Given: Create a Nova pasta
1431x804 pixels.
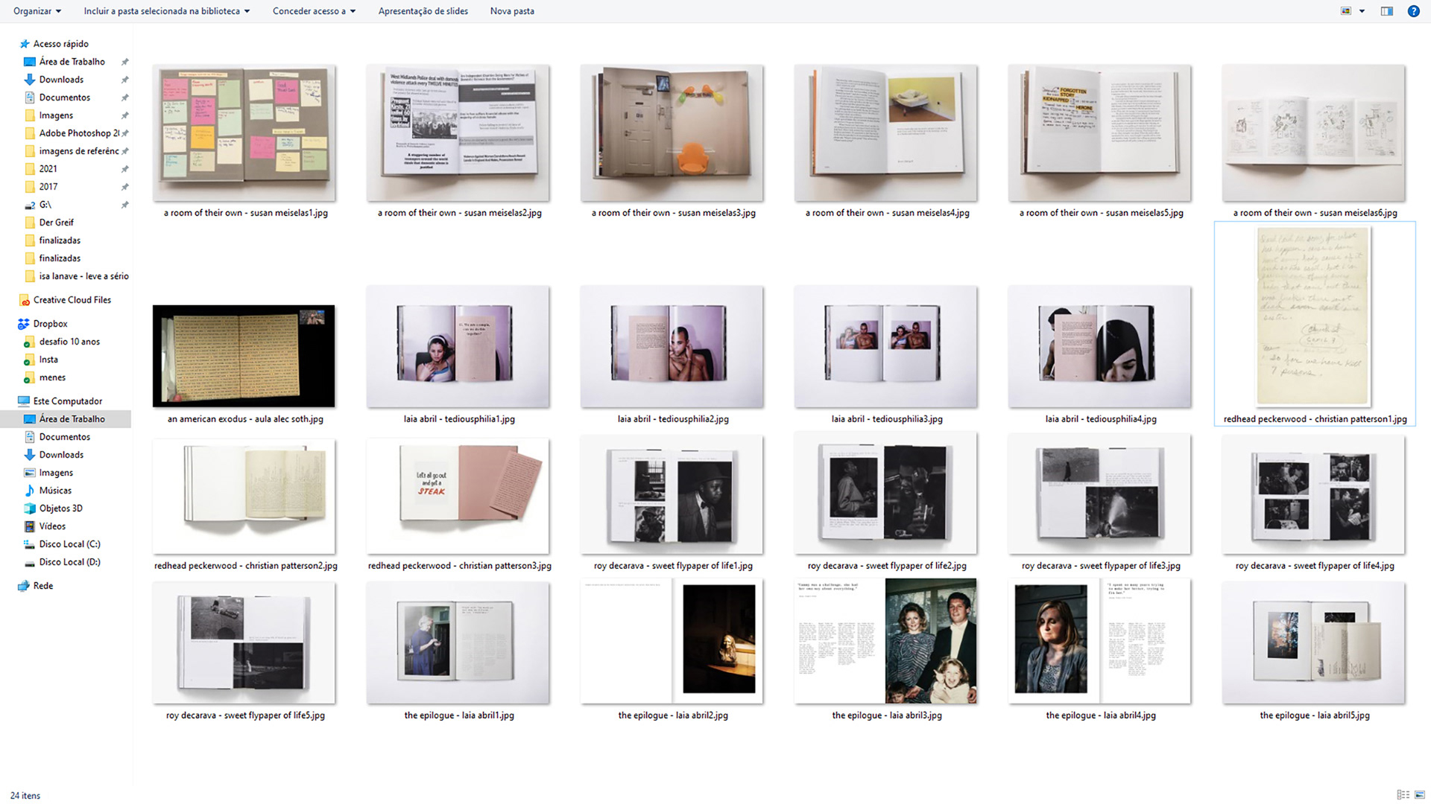Looking at the screenshot, I should click(512, 11).
